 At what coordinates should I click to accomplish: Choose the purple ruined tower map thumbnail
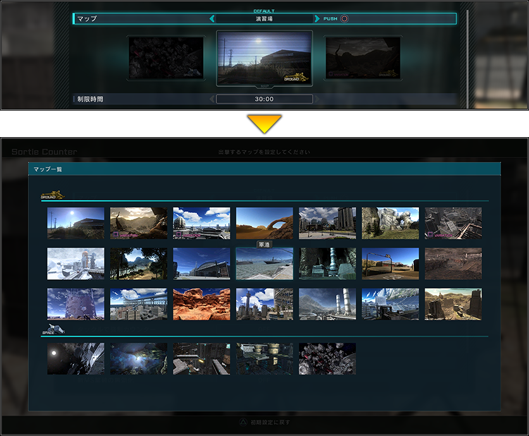tap(76, 304)
